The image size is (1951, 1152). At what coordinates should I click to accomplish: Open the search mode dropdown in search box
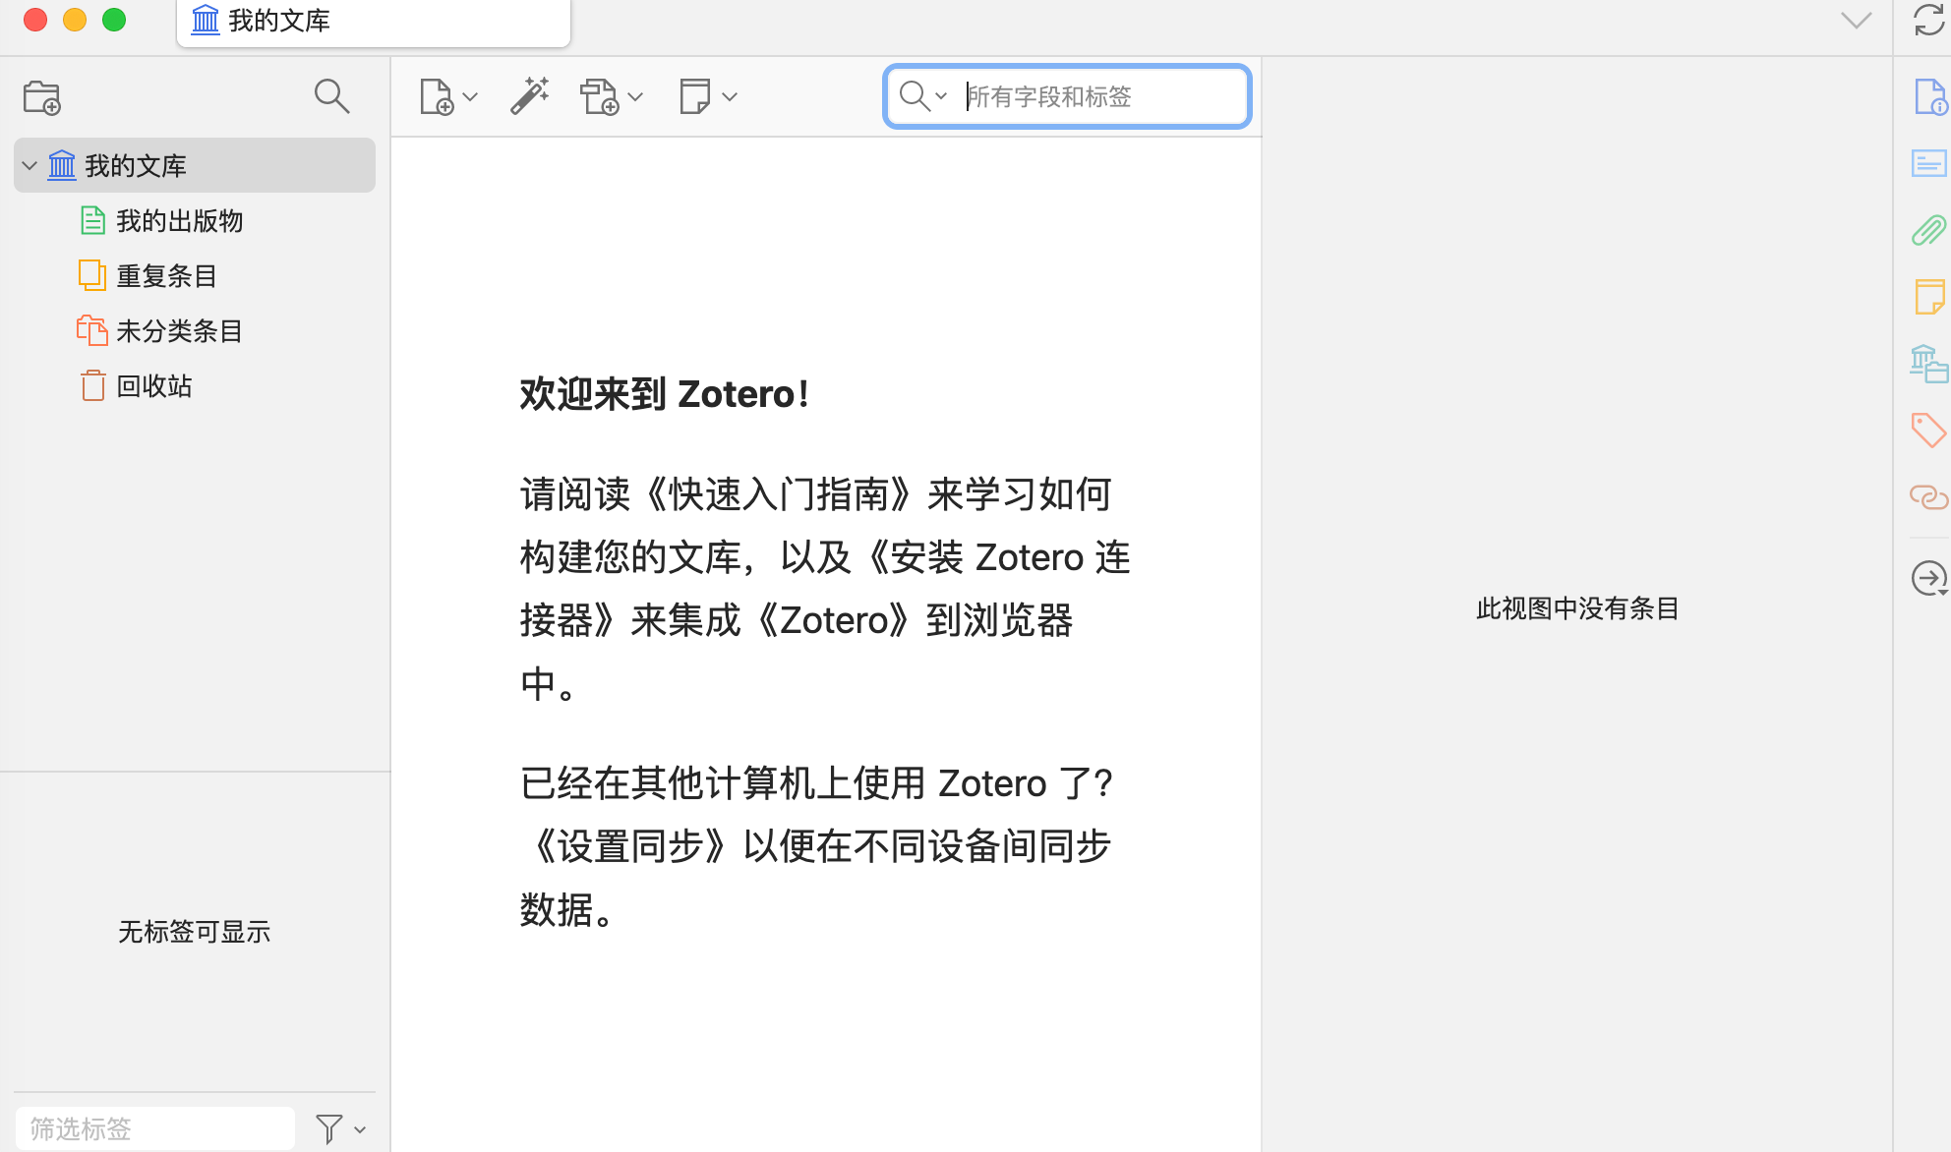[x=923, y=96]
